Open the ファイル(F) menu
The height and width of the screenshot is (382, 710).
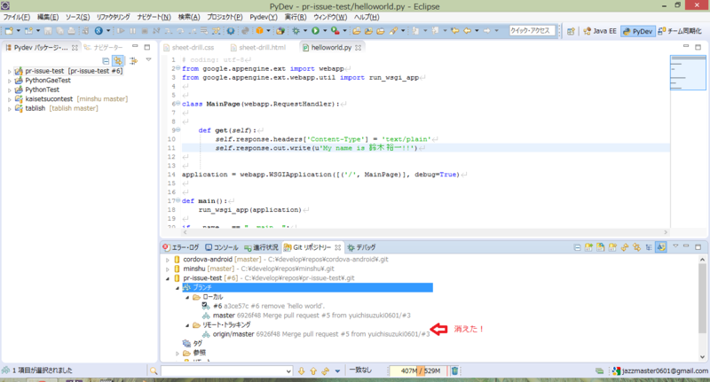[17, 17]
